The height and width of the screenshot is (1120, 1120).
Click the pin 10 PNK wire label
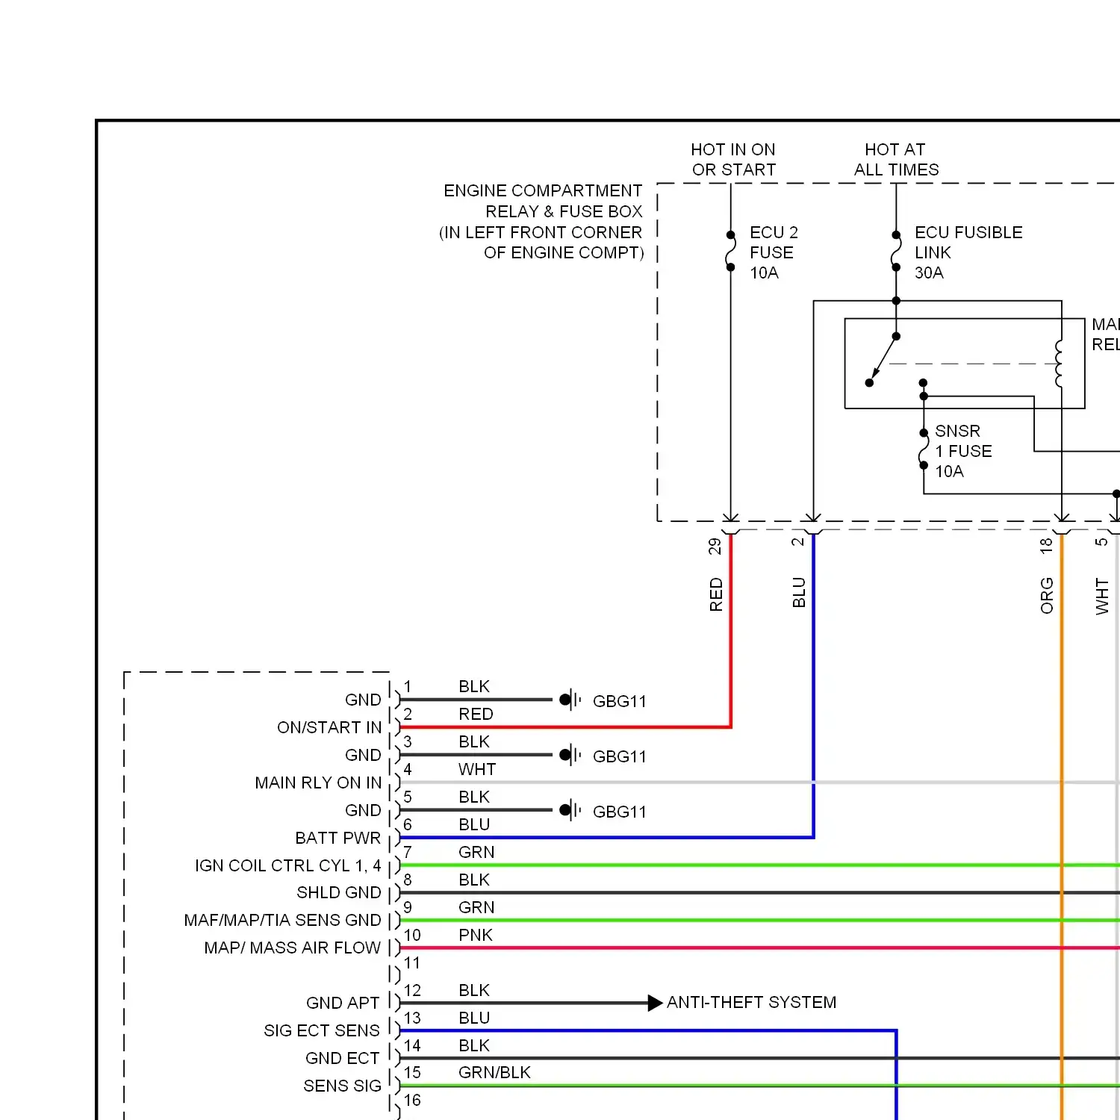[x=476, y=935]
